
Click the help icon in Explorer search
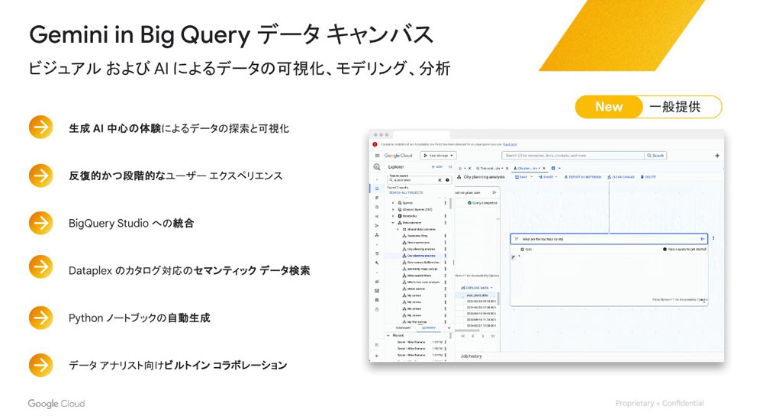click(x=448, y=180)
